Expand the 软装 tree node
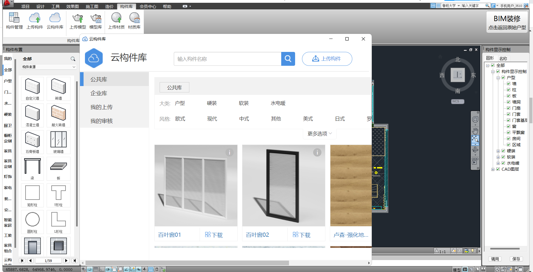This screenshot has height=272, width=533. coord(498,157)
